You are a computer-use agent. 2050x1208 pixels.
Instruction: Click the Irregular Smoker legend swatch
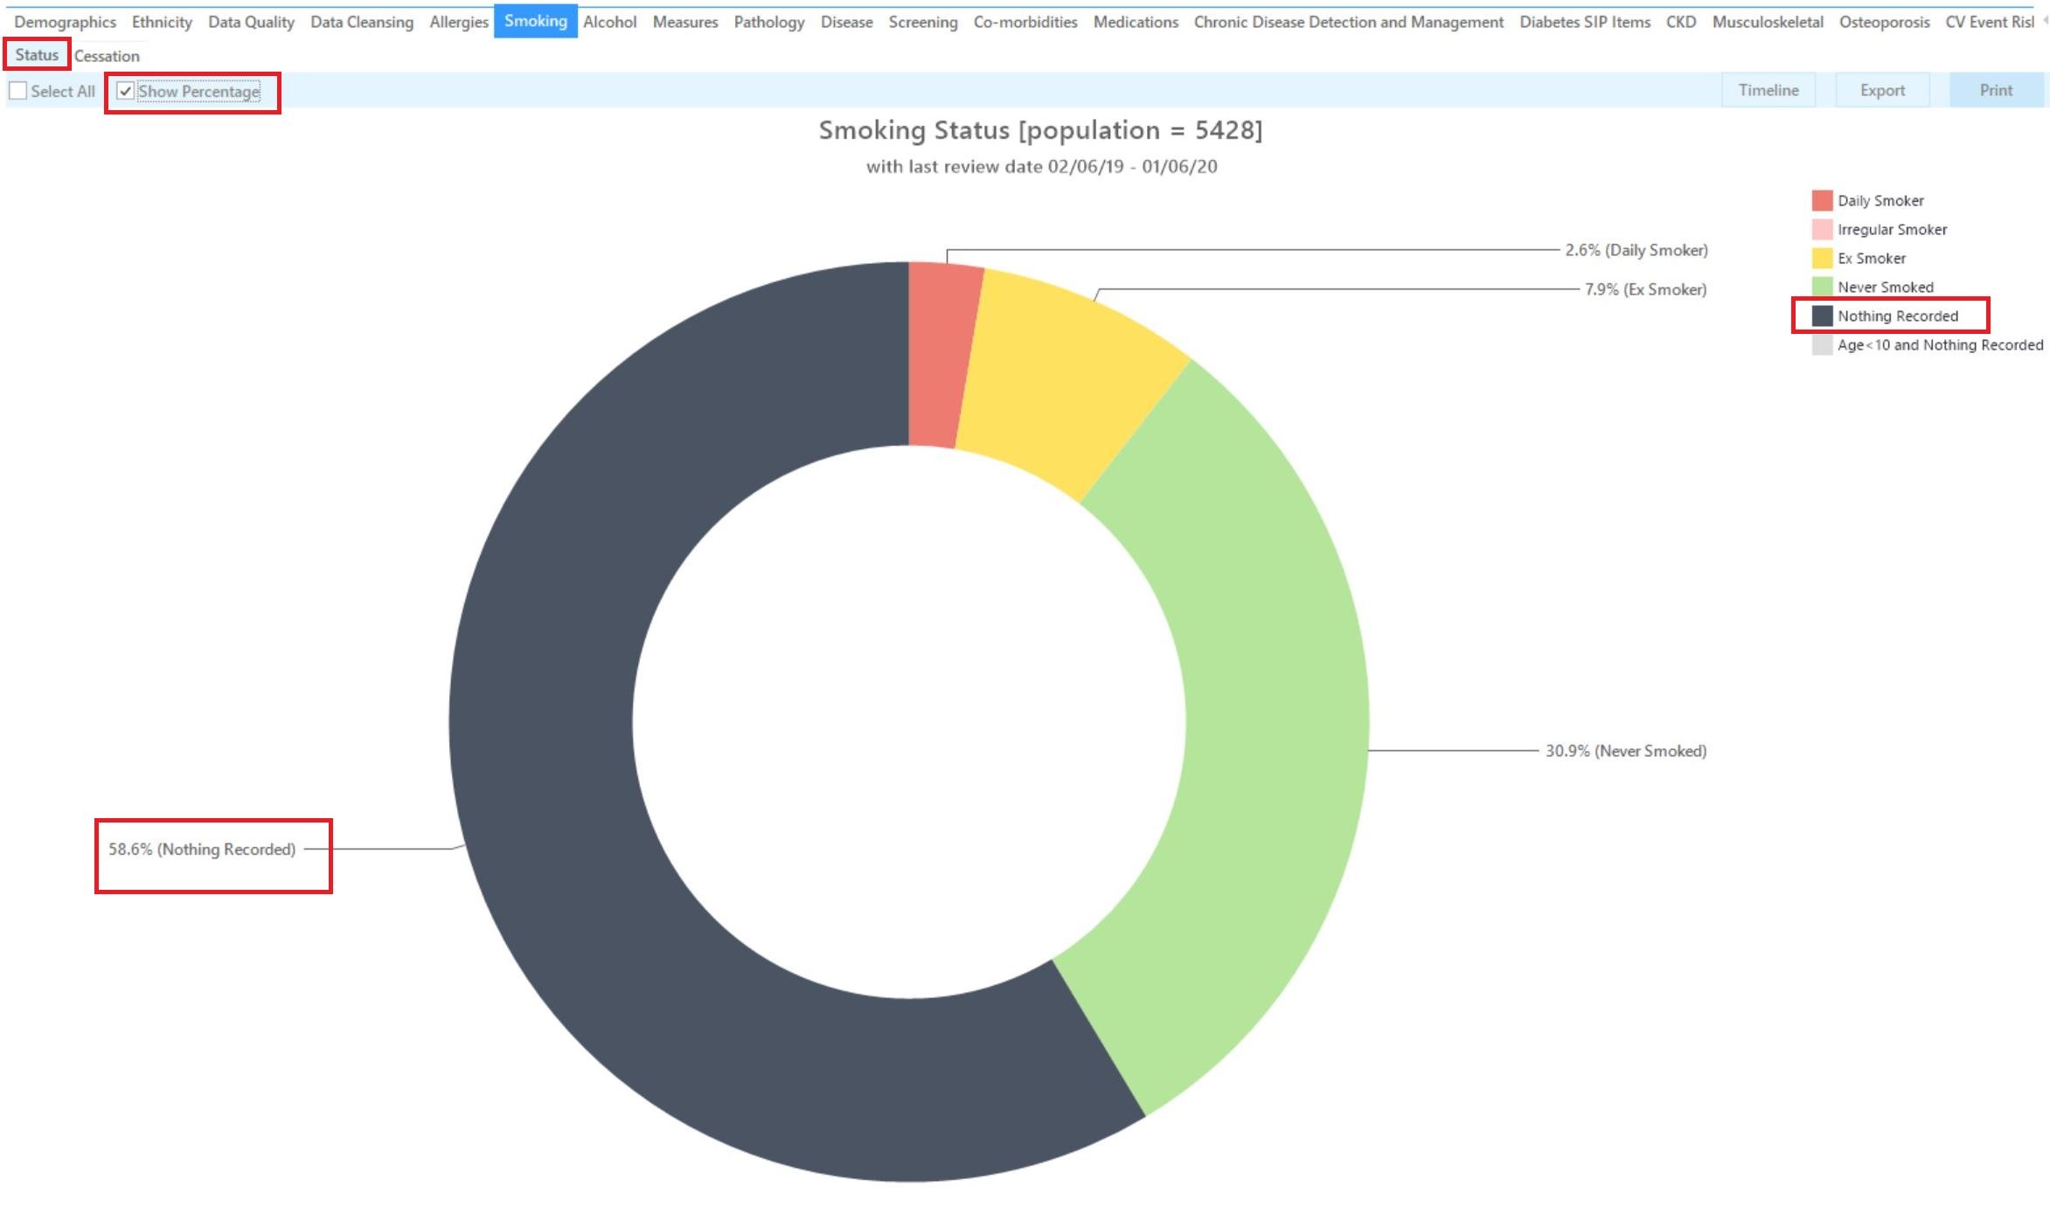click(x=1822, y=229)
